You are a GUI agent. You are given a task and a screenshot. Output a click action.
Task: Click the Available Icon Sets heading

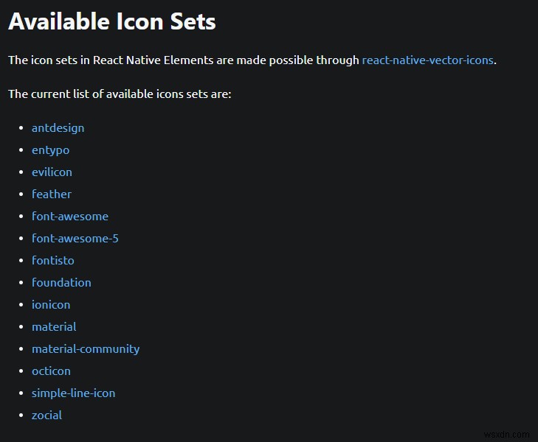pos(112,21)
